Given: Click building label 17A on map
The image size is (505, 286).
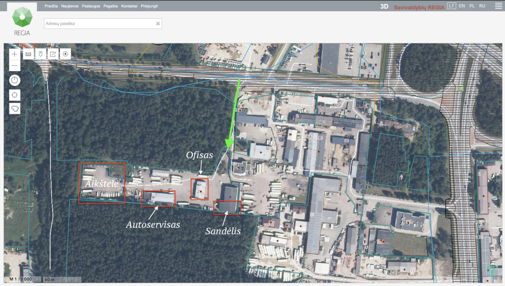Looking at the screenshot, I should pyautogui.click(x=409, y=221).
